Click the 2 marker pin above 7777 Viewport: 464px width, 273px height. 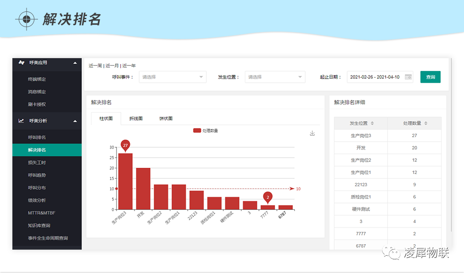coord(268,197)
